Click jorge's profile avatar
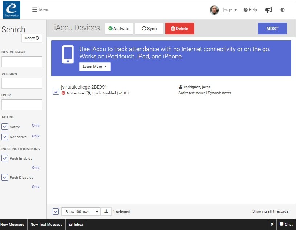296x230 pixels. click(x=214, y=10)
